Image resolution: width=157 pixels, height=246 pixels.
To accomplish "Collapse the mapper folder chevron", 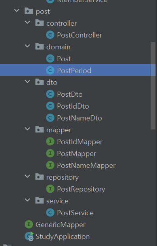I will 27,129.
